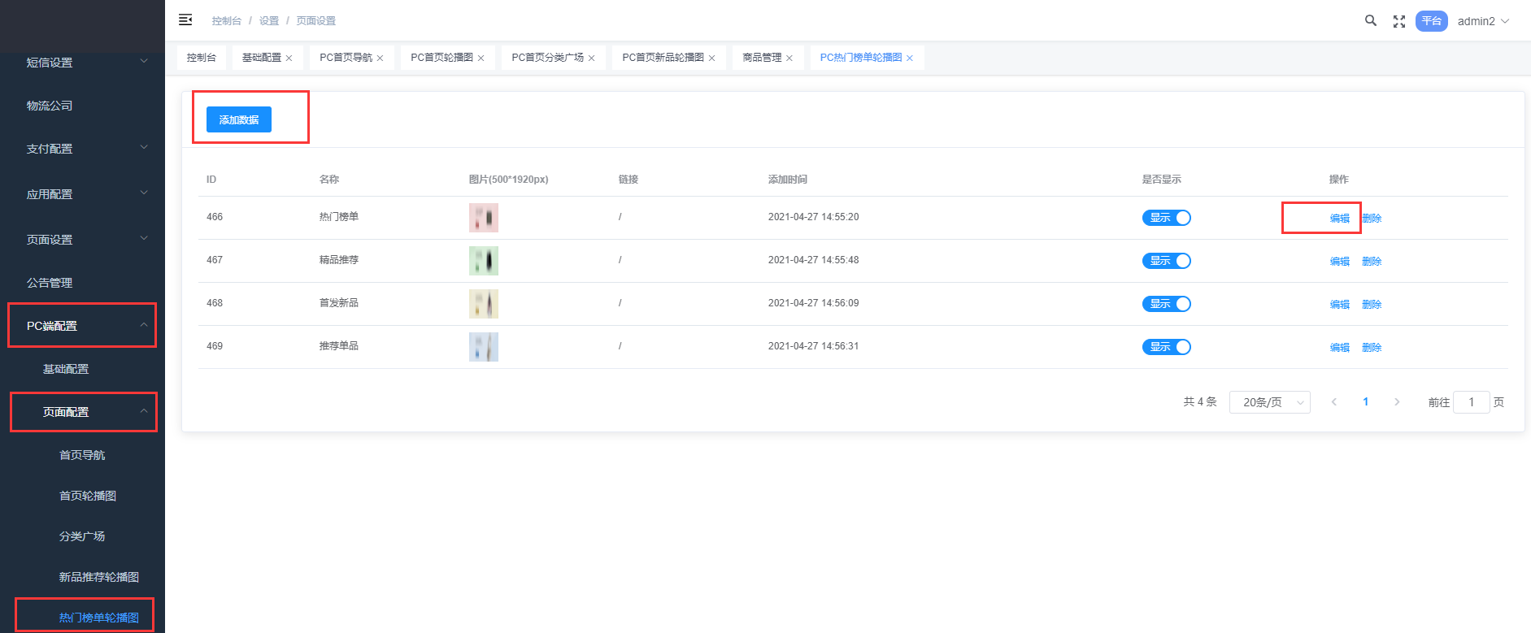Go to next page arrow
The height and width of the screenshot is (633, 1531).
1397,402
